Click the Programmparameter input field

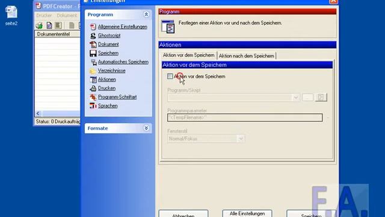(x=245, y=118)
